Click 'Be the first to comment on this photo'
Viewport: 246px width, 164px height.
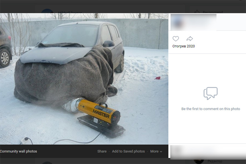[211, 109]
